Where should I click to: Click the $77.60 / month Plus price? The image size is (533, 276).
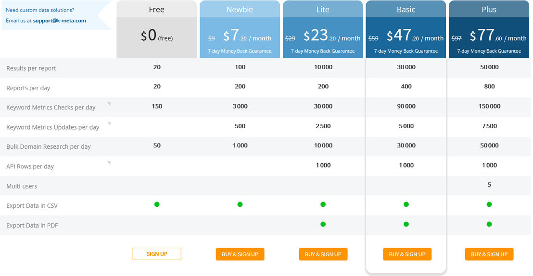(x=498, y=36)
